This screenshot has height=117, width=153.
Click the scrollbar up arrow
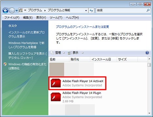(x=149, y=59)
